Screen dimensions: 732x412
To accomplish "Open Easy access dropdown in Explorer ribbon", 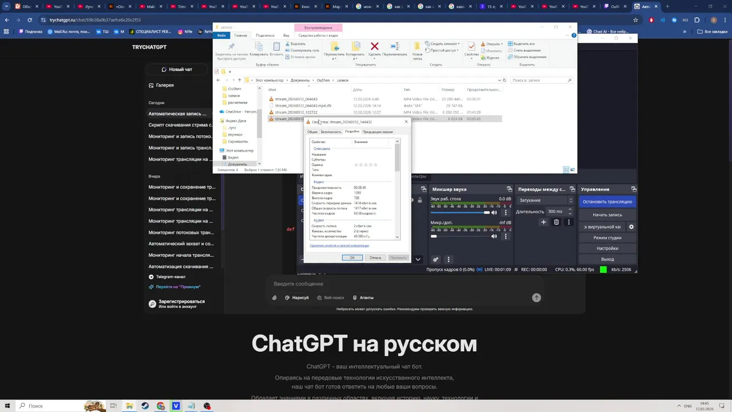I will pyautogui.click(x=442, y=50).
